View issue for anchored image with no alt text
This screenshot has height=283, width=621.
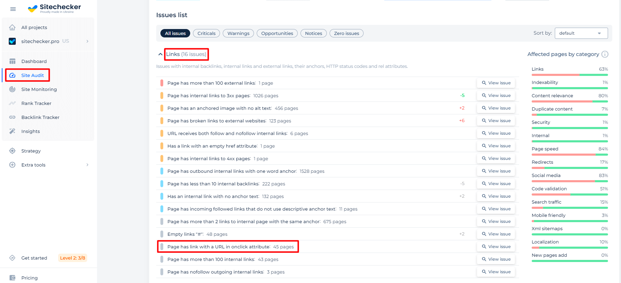click(x=496, y=108)
